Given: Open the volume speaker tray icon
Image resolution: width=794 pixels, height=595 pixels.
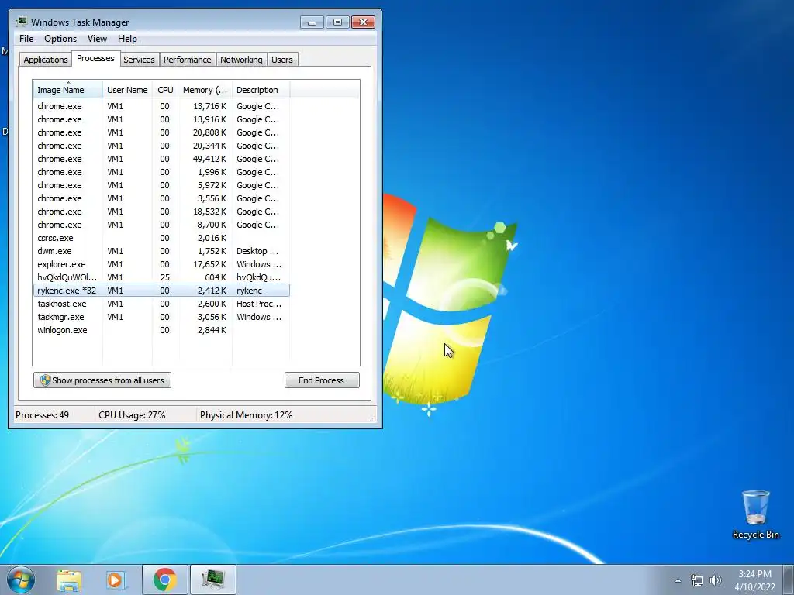Looking at the screenshot, I should point(716,580).
